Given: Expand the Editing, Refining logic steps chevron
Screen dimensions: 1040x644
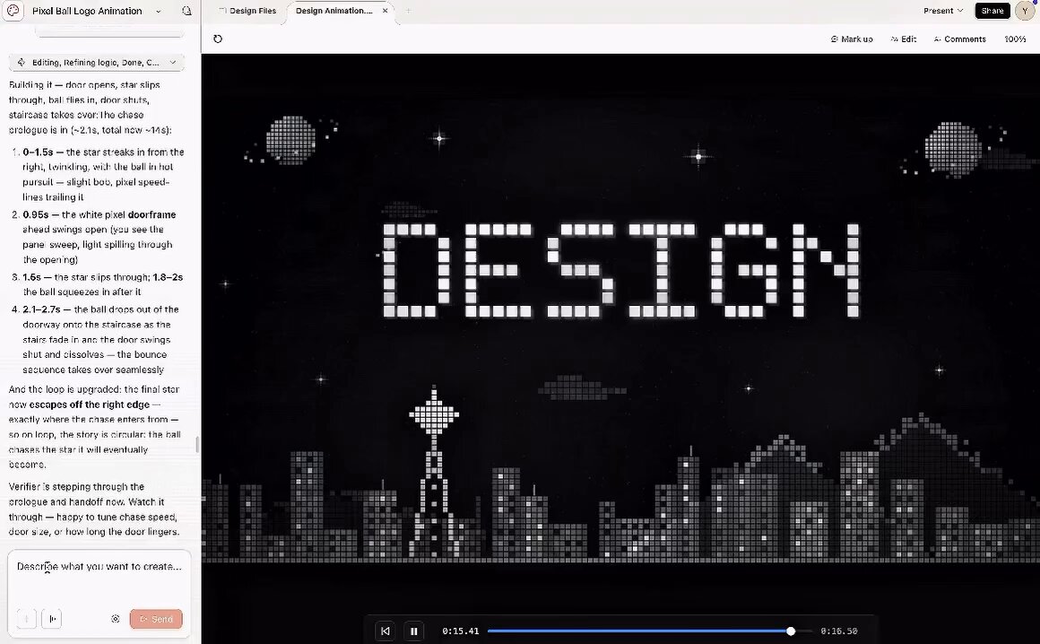Looking at the screenshot, I should (x=172, y=63).
